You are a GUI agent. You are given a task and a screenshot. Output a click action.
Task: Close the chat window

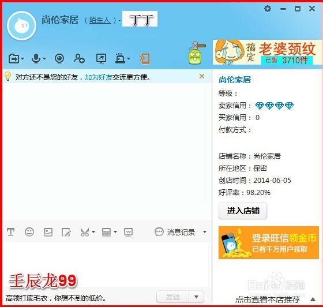coord(312,9)
